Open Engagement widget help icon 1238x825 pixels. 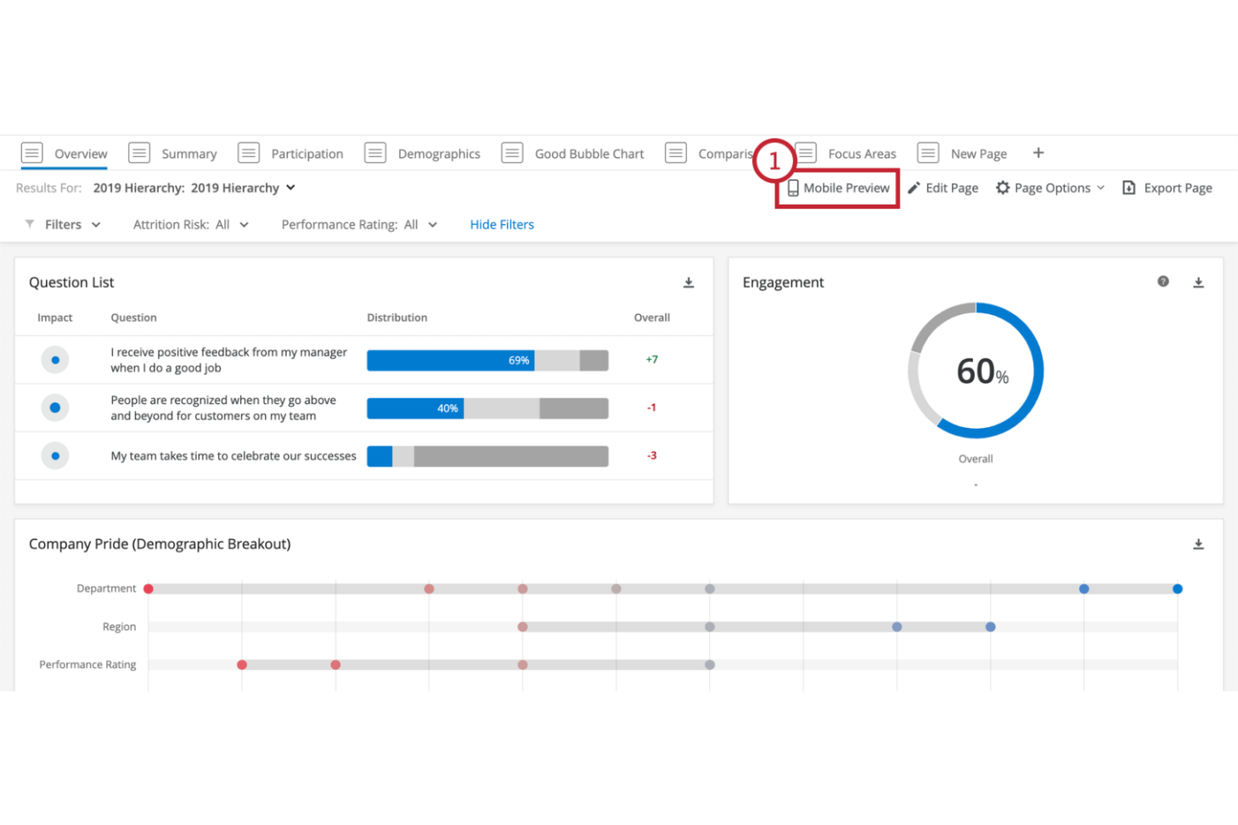pos(1163,282)
